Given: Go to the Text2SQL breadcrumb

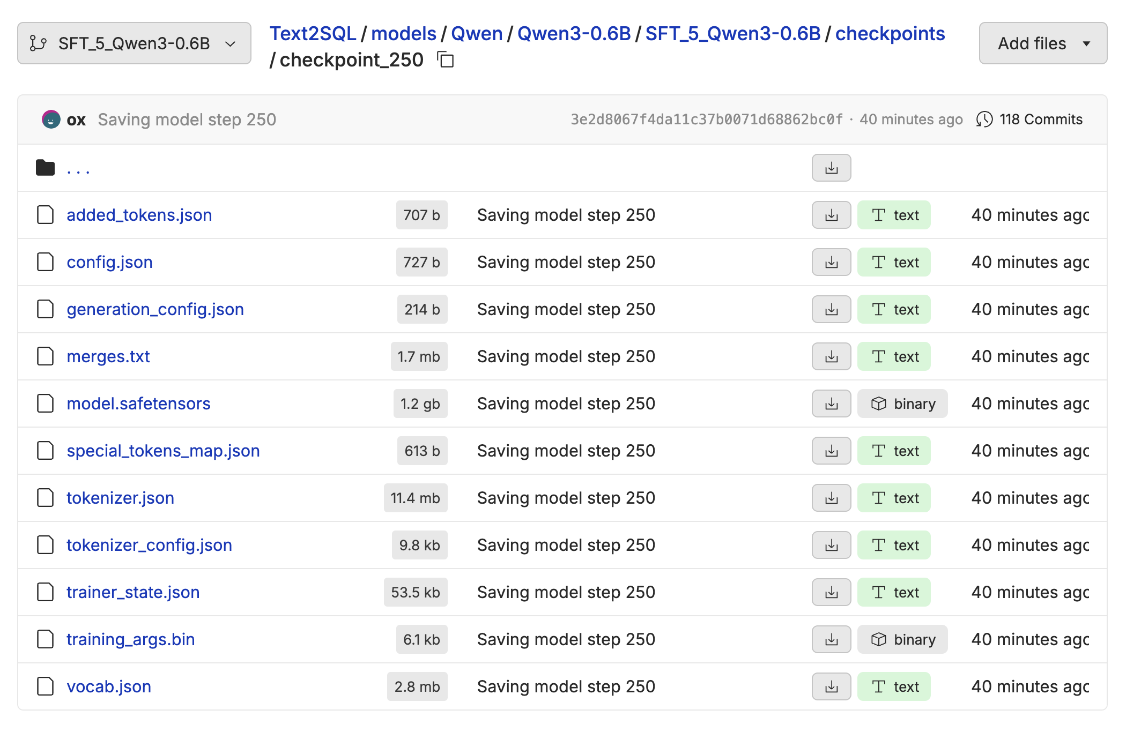Looking at the screenshot, I should coord(313,34).
